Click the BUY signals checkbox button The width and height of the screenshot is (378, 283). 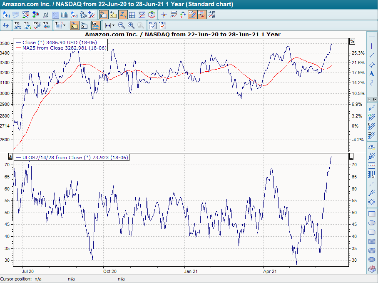tap(152, 25)
